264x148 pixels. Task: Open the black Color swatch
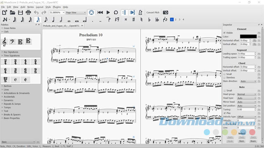pyautogui.click(x=248, y=37)
